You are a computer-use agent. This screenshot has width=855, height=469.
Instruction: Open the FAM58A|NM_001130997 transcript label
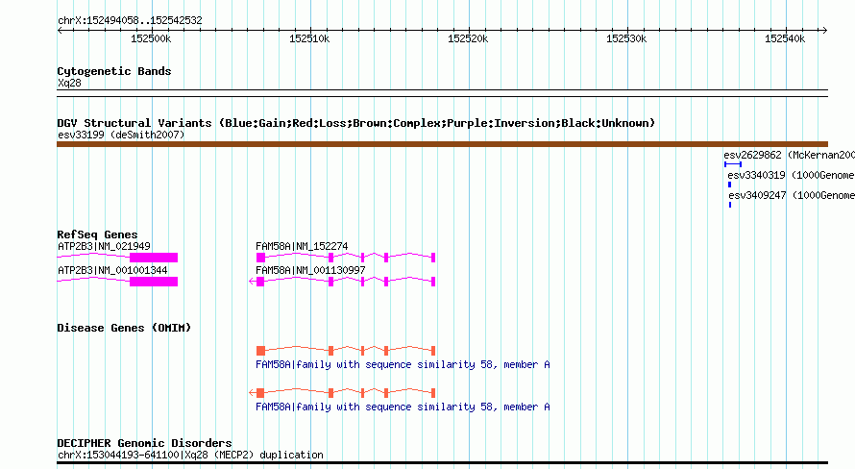[310, 270]
